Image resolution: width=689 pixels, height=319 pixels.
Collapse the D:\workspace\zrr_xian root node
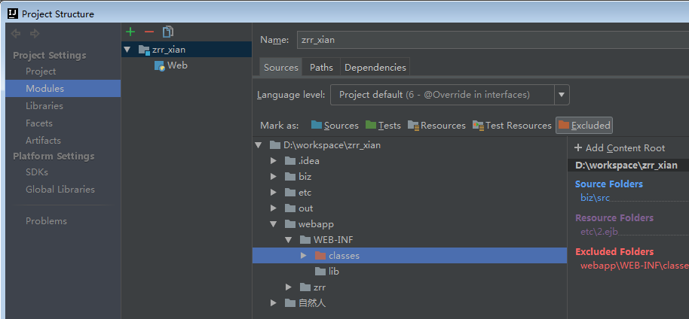[259, 144]
